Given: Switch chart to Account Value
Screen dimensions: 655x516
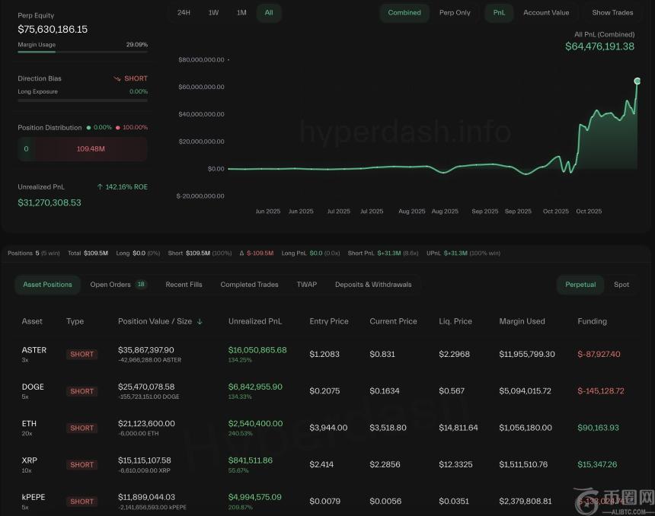Looking at the screenshot, I should coord(545,13).
